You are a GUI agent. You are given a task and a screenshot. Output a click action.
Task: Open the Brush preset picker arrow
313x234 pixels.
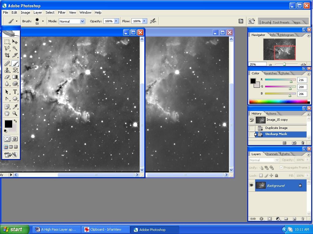(x=43, y=21)
